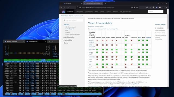This screenshot has height=97, width=174.
Task: Open the terminal profile dropdown arrow
Action: pyautogui.click(x=52, y=41)
